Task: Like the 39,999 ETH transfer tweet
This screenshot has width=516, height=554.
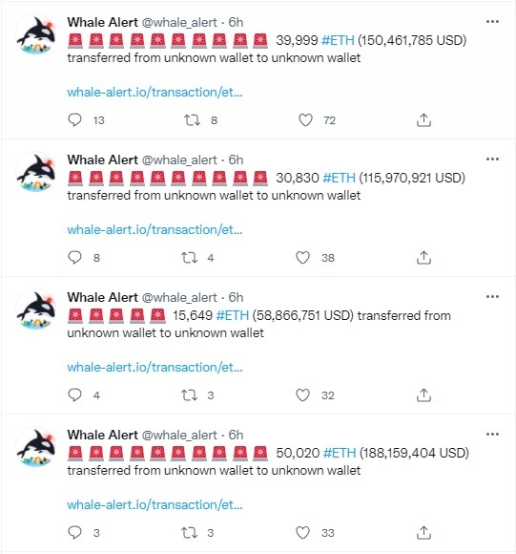Action: click(x=305, y=120)
